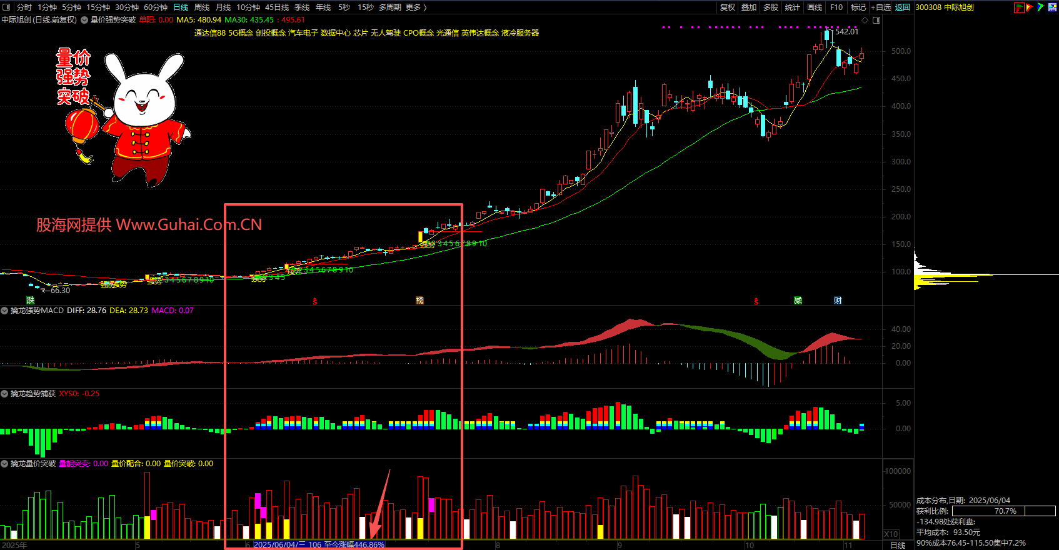Switch to the 周线 weekly period tab
Viewport: 1059px width, 550px height.
tap(202, 7)
